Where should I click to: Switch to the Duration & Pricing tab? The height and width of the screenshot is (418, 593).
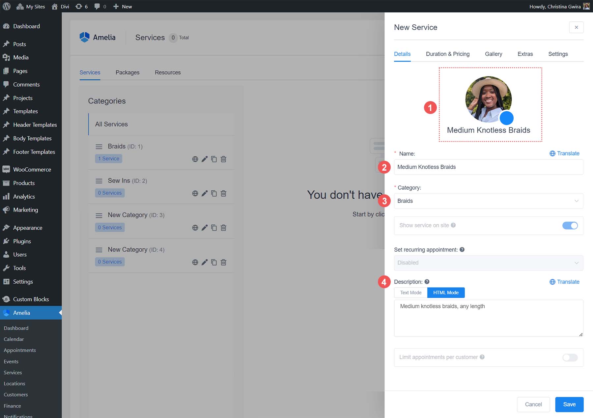(447, 54)
